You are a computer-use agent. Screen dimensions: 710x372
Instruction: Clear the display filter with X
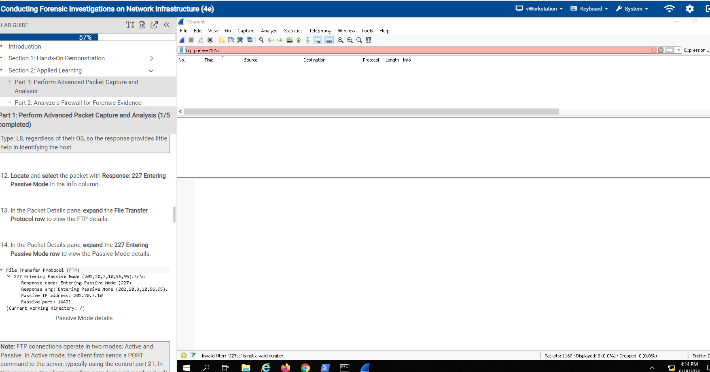click(661, 50)
